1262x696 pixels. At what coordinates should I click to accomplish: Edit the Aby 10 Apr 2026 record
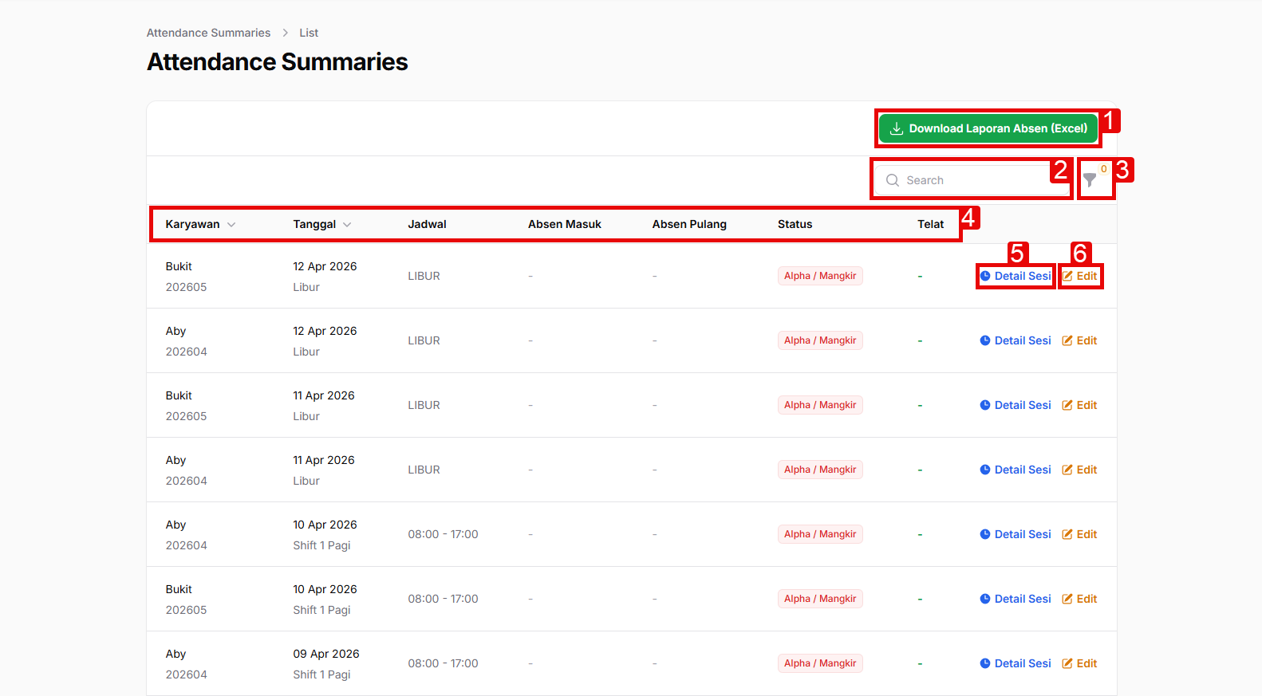1079,534
